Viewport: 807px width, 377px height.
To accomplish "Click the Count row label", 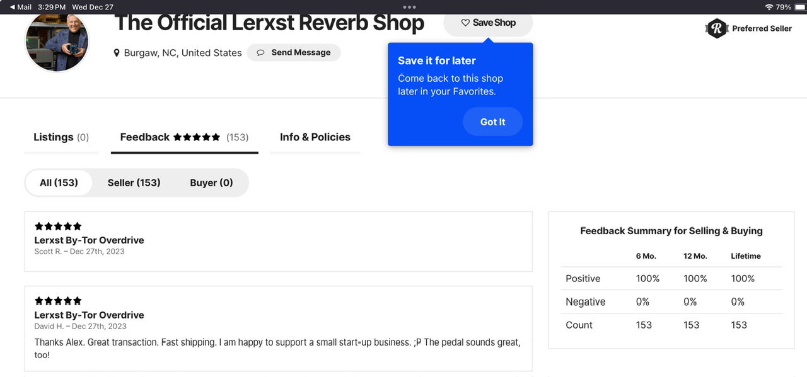I will pyautogui.click(x=579, y=325).
